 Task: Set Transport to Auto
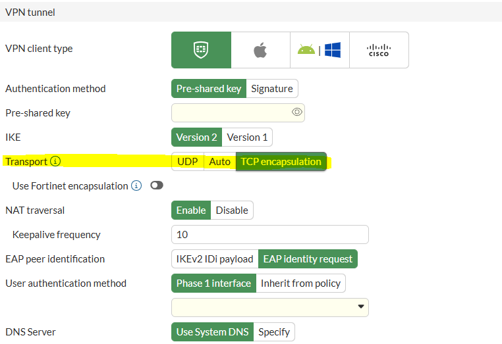[x=220, y=162]
